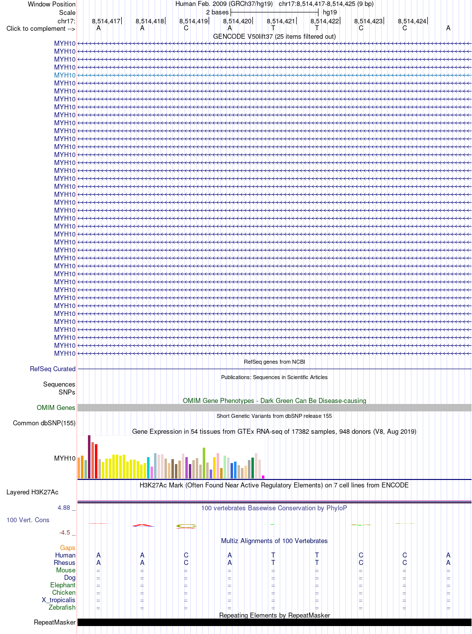Click the '100 Vert. Cons' label

click(x=28, y=520)
